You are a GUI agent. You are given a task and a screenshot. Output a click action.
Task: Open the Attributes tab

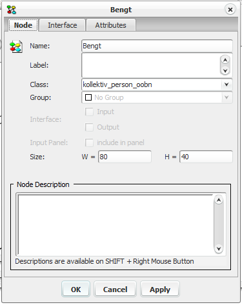(x=111, y=25)
